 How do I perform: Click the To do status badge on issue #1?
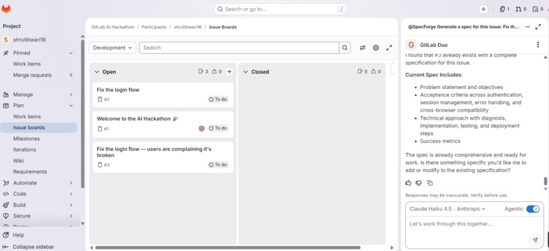[218, 129]
